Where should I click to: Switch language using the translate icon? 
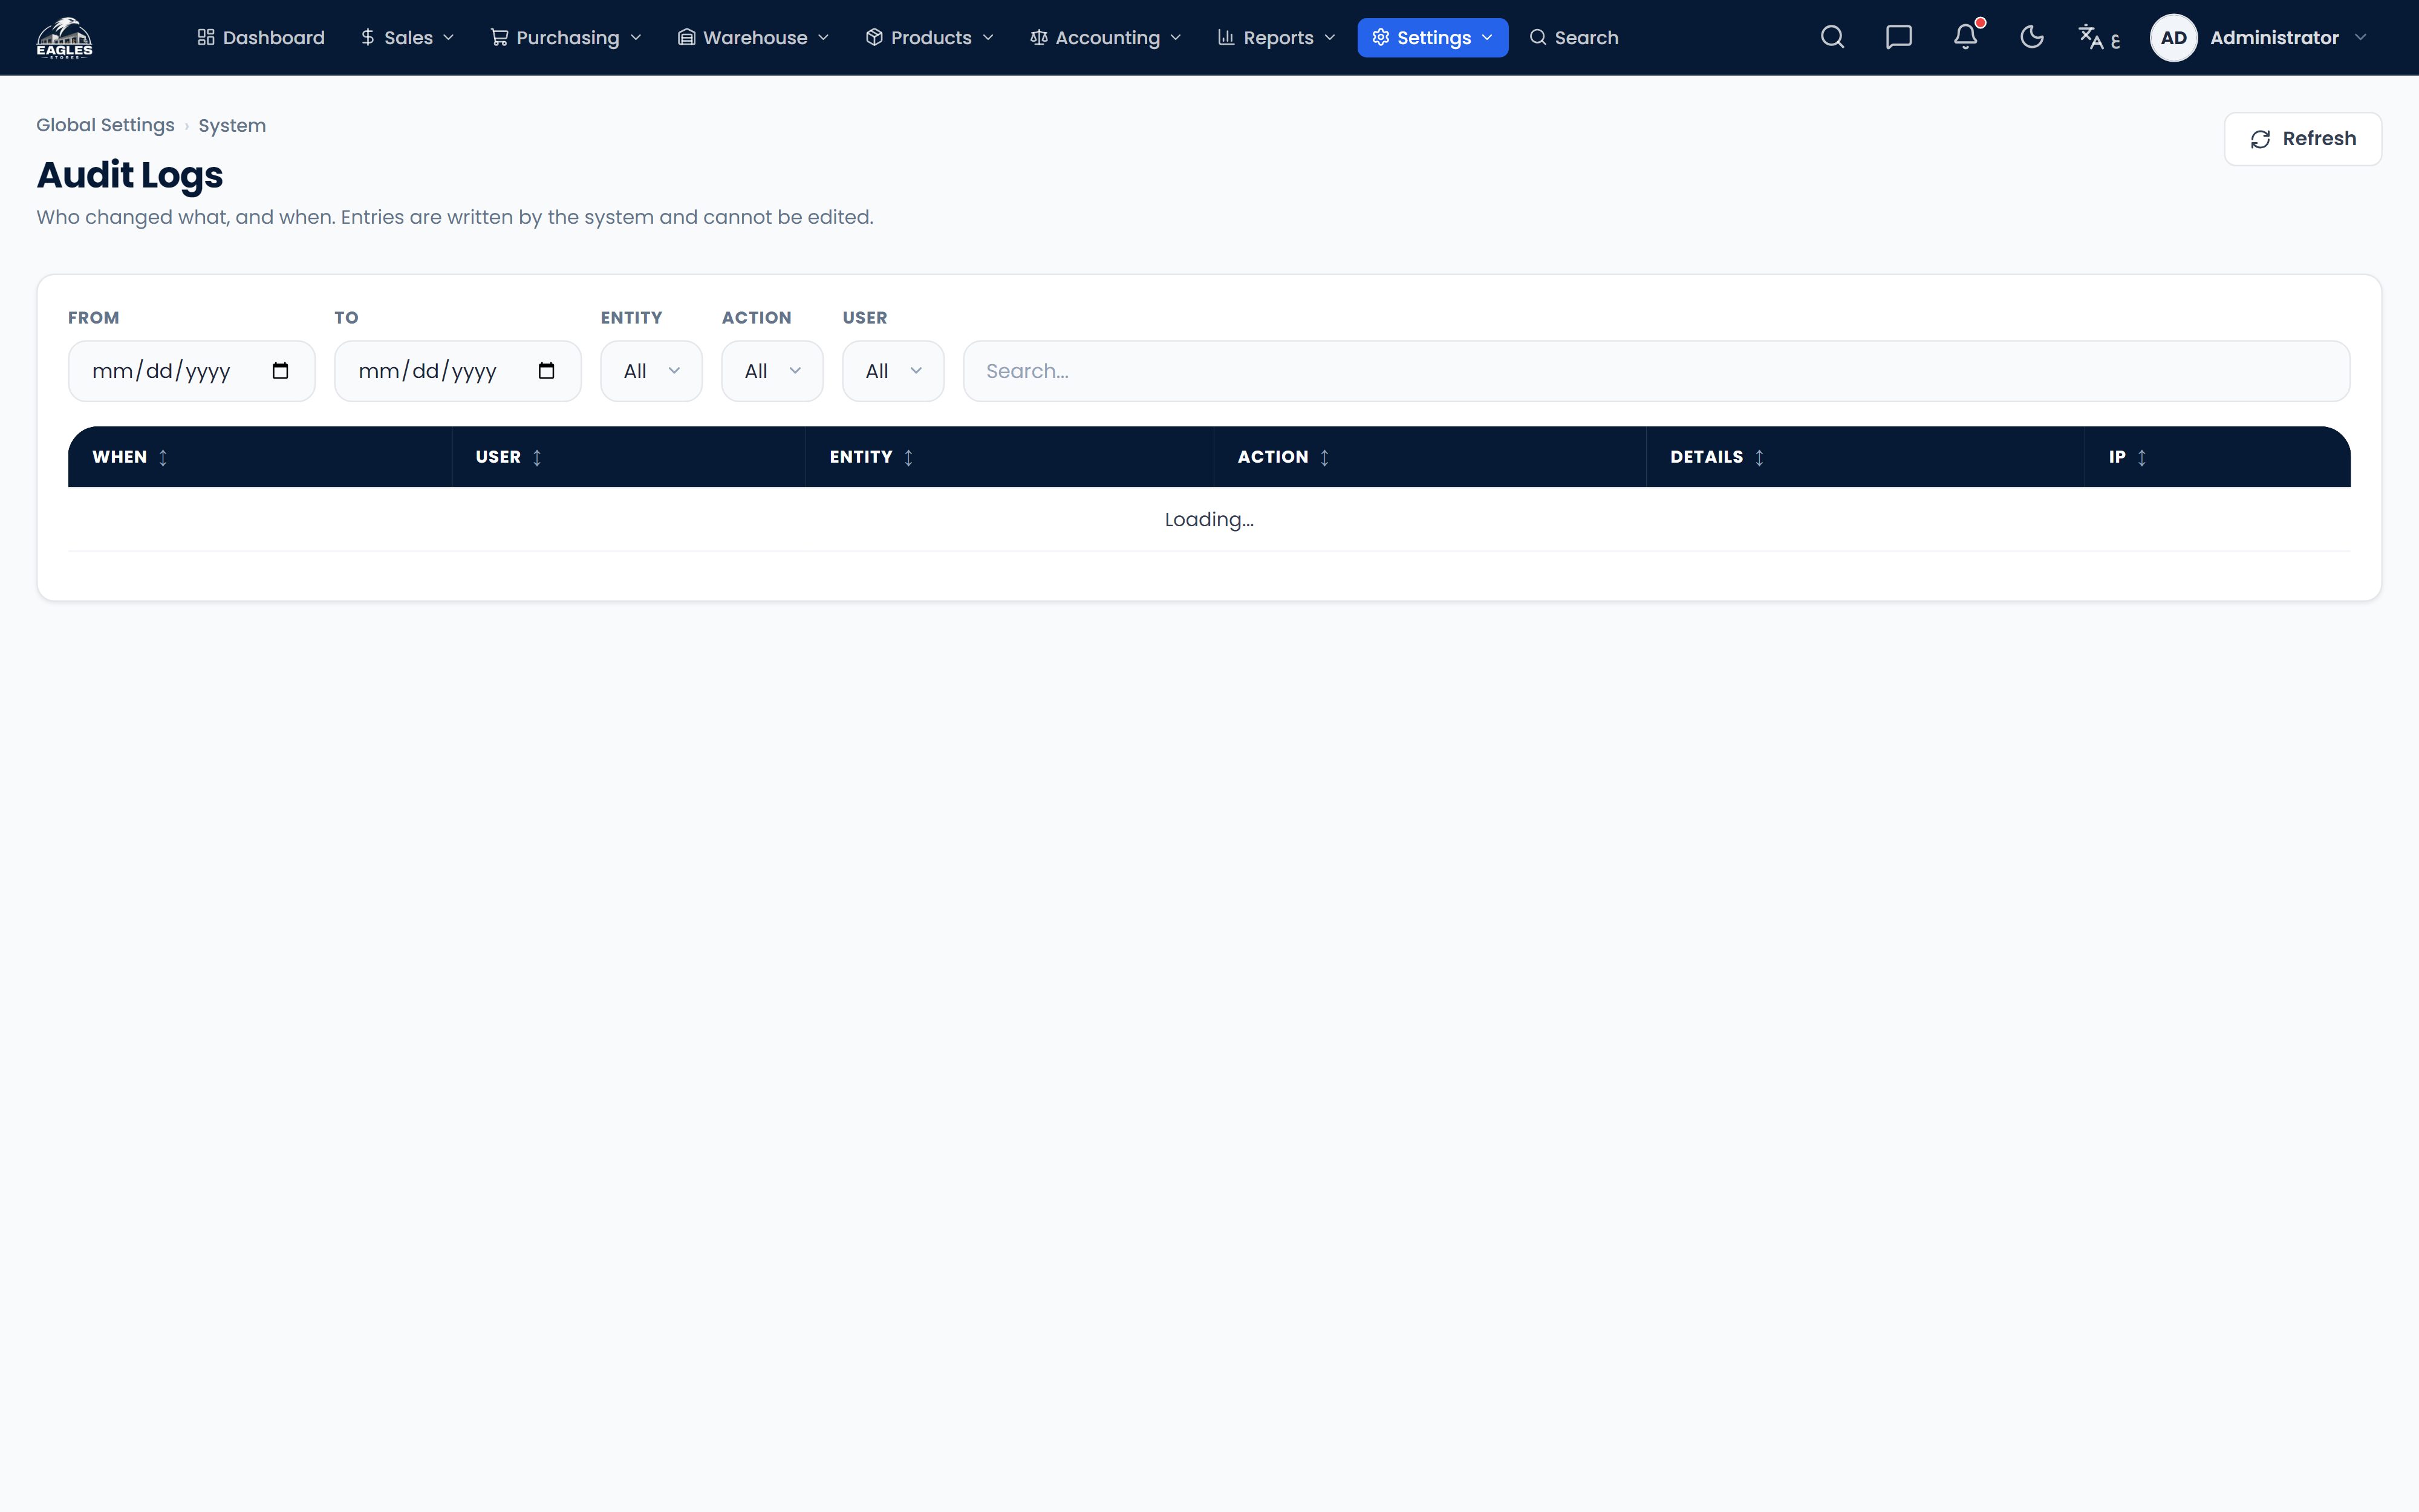coord(2098,38)
